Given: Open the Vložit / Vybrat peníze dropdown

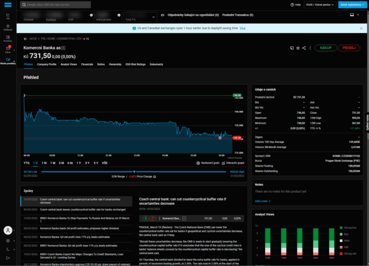Looking at the screenshot, I should coord(320,5).
